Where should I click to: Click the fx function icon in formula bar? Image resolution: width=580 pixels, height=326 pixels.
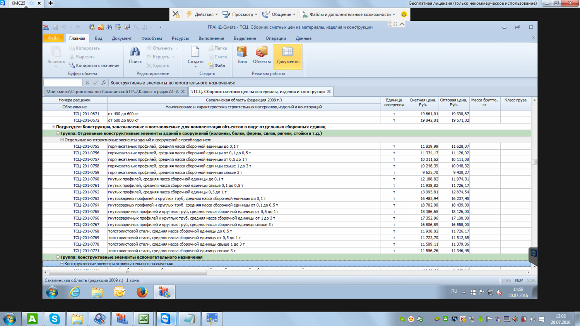pyautogui.click(x=104, y=83)
